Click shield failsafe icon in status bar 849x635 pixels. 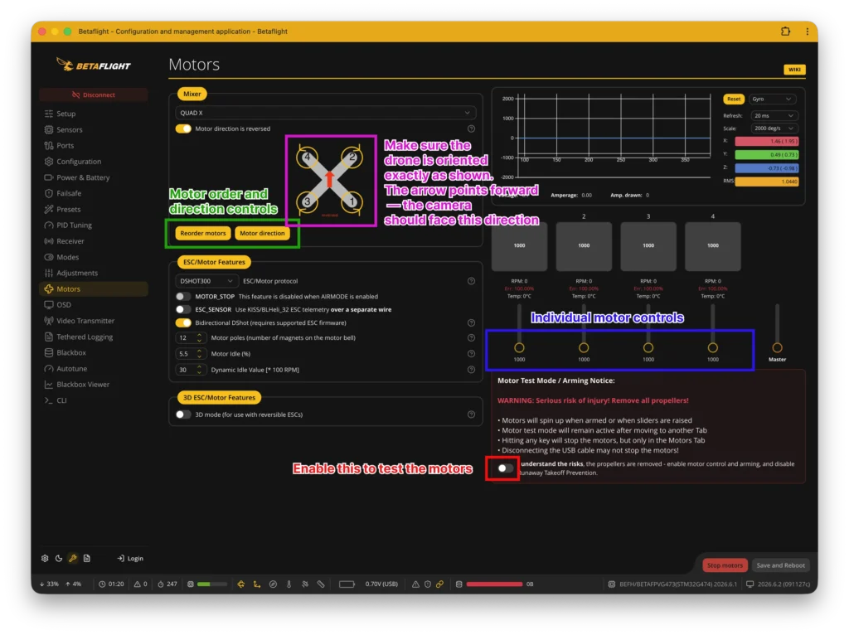[428, 584]
